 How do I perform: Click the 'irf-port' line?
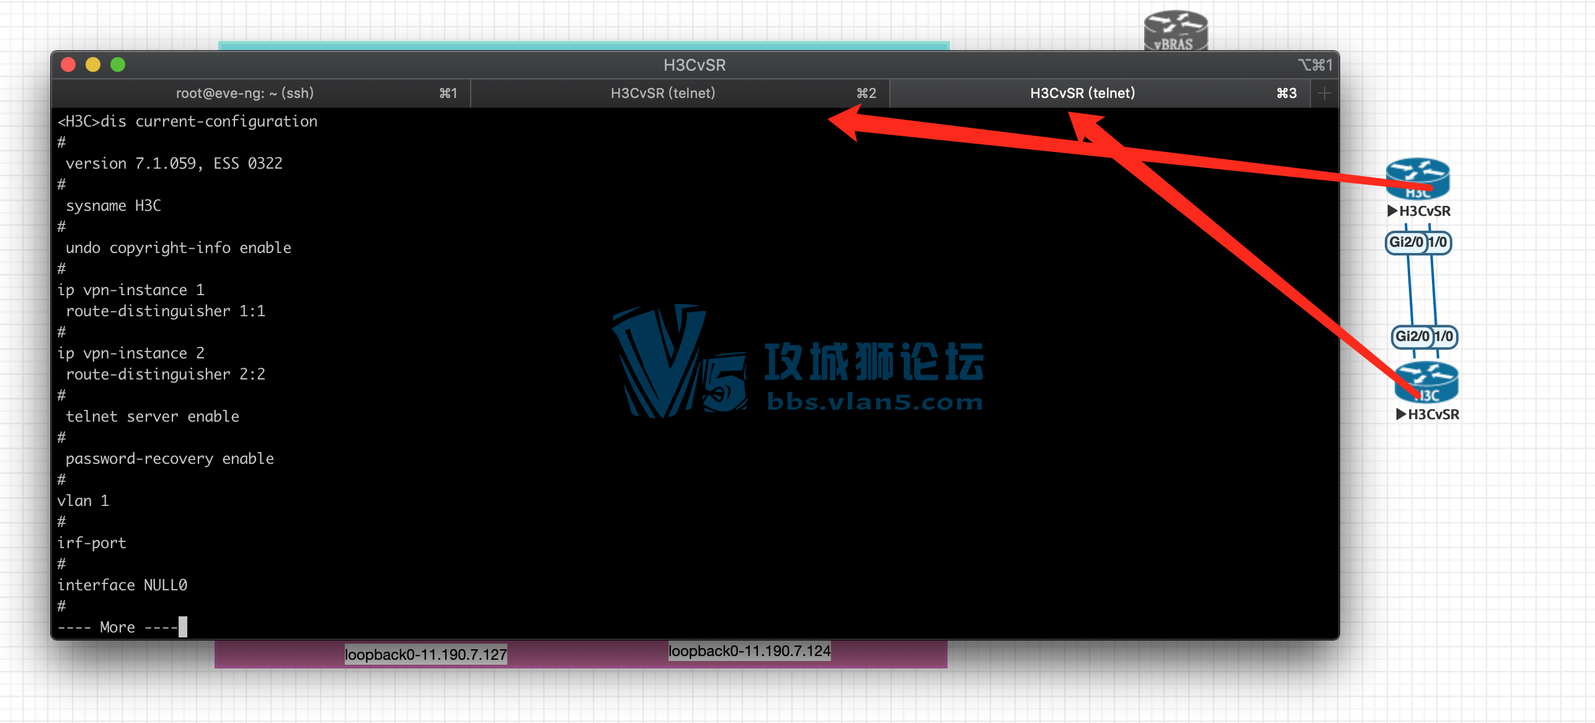tap(92, 543)
